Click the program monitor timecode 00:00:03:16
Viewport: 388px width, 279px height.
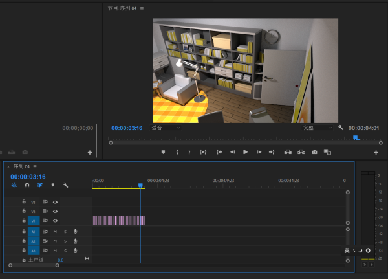[x=127, y=128]
